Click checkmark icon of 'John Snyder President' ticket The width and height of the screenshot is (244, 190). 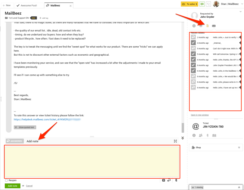tap(193, 65)
